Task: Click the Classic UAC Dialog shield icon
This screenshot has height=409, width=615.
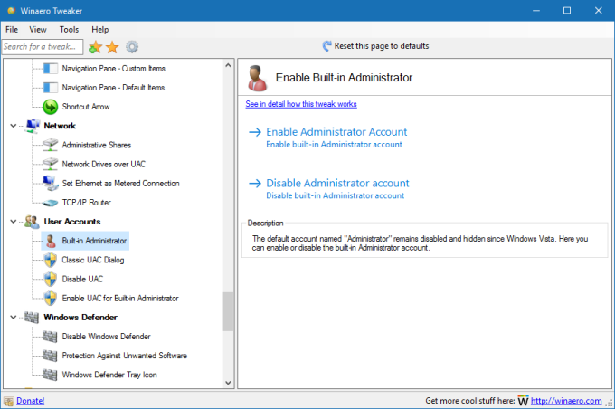Action: click(51, 260)
